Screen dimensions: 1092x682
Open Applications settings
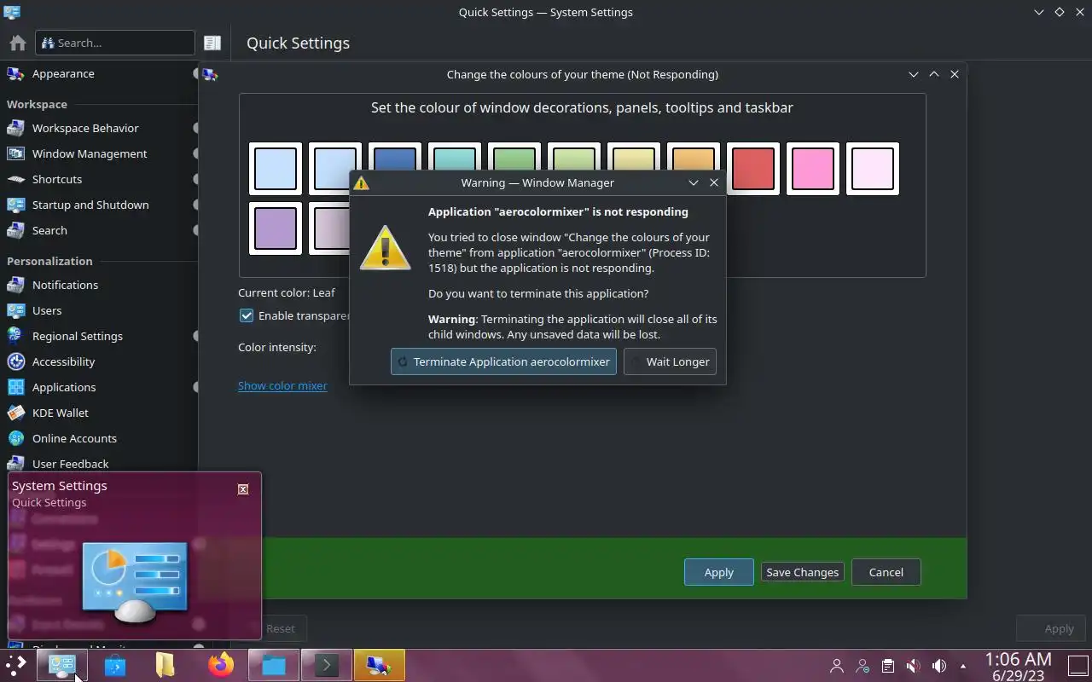(x=64, y=387)
